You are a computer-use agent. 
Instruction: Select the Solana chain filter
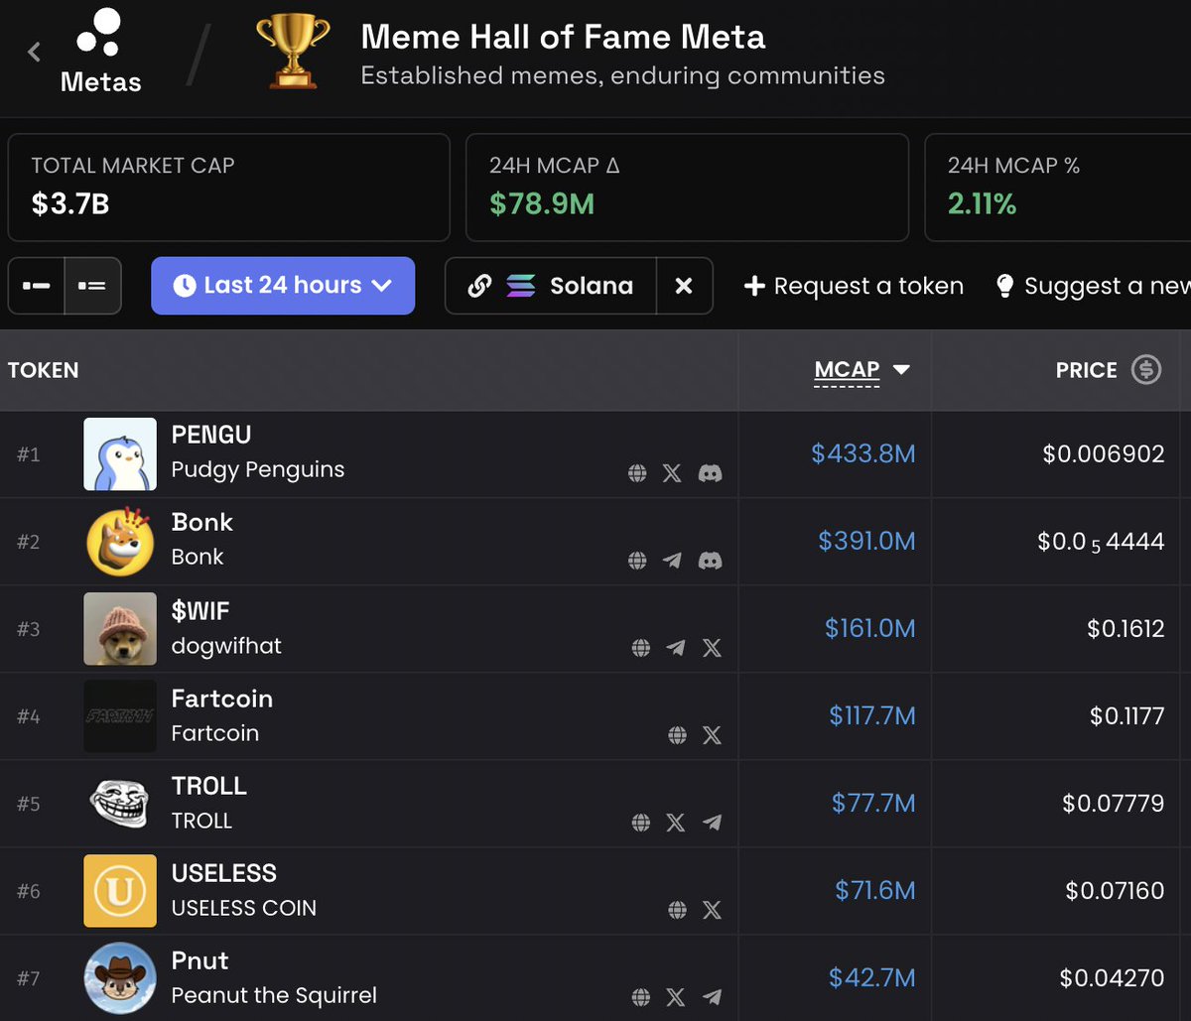(551, 286)
